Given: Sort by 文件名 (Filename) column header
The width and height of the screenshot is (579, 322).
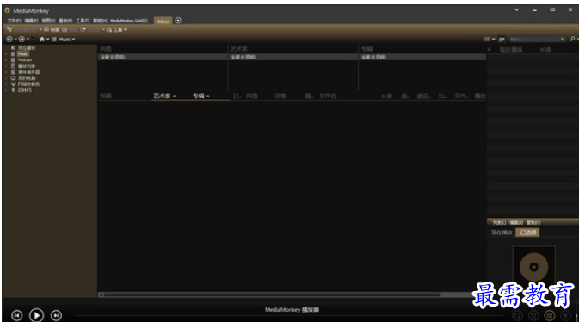Looking at the screenshot, I should click(x=328, y=96).
